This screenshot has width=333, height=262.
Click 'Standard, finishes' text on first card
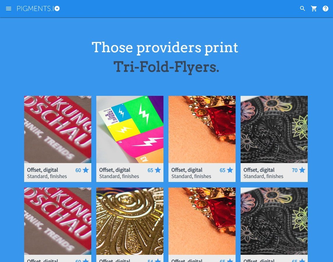(x=47, y=176)
